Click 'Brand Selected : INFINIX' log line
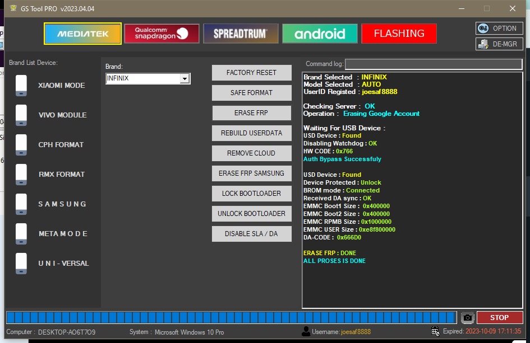 tap(345, 77)
